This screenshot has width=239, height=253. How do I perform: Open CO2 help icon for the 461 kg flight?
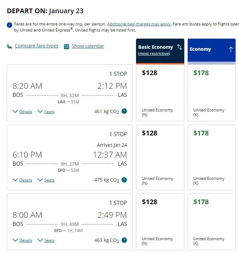[124, 111]
